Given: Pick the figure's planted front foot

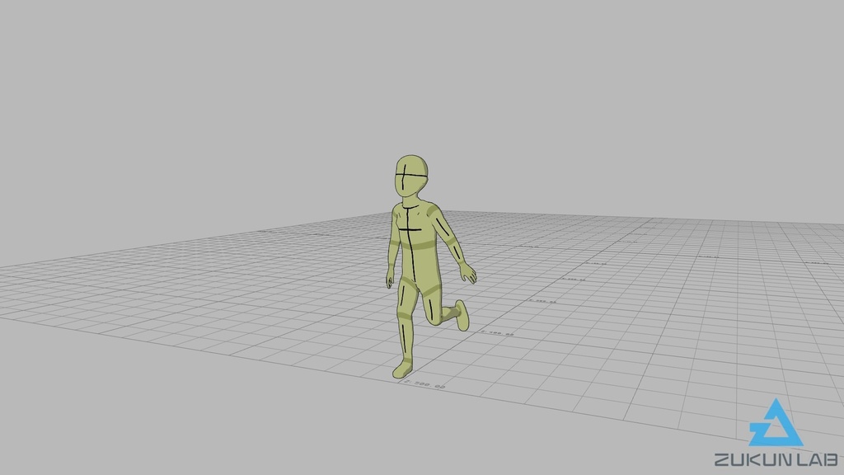Looking at the screenshot, I should coord(402,369).
